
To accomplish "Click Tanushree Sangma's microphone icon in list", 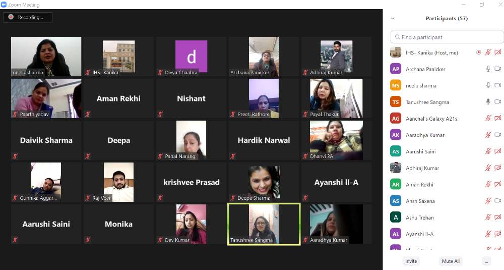I will 488,102.
